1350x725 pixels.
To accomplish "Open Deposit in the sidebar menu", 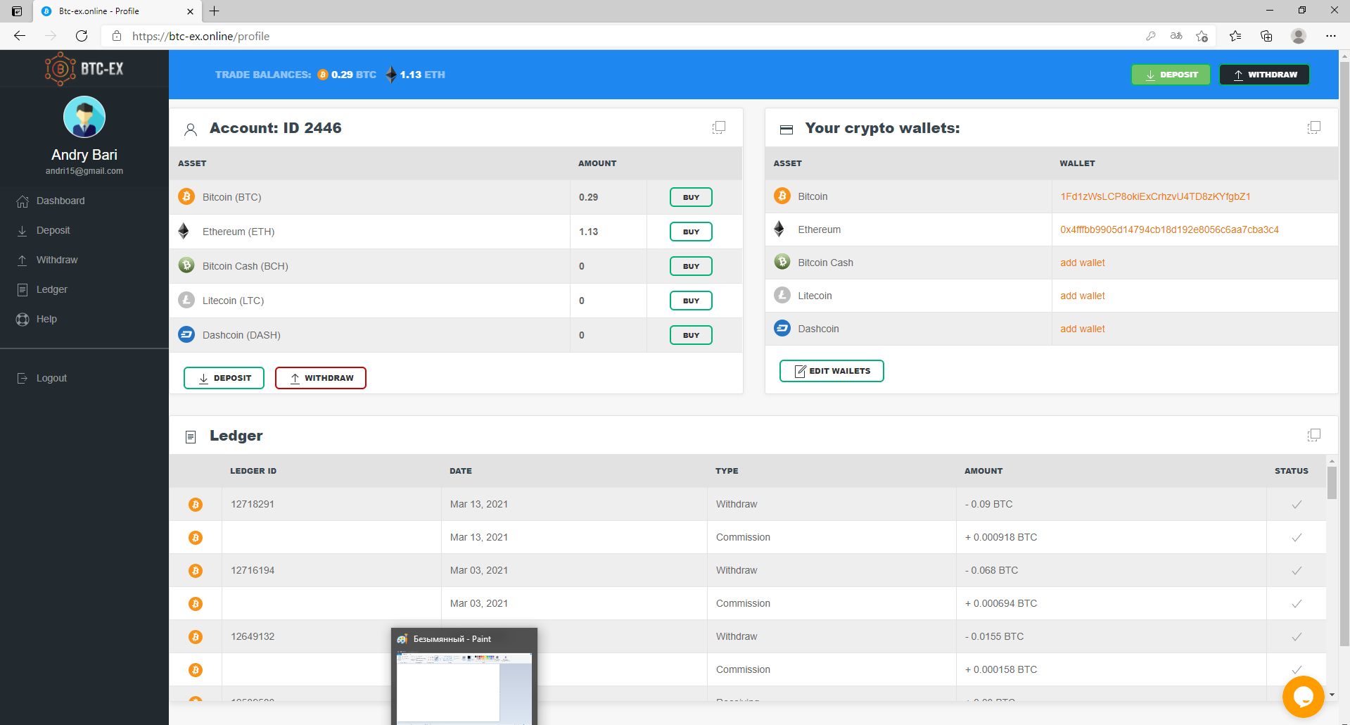I will (44, 230).
